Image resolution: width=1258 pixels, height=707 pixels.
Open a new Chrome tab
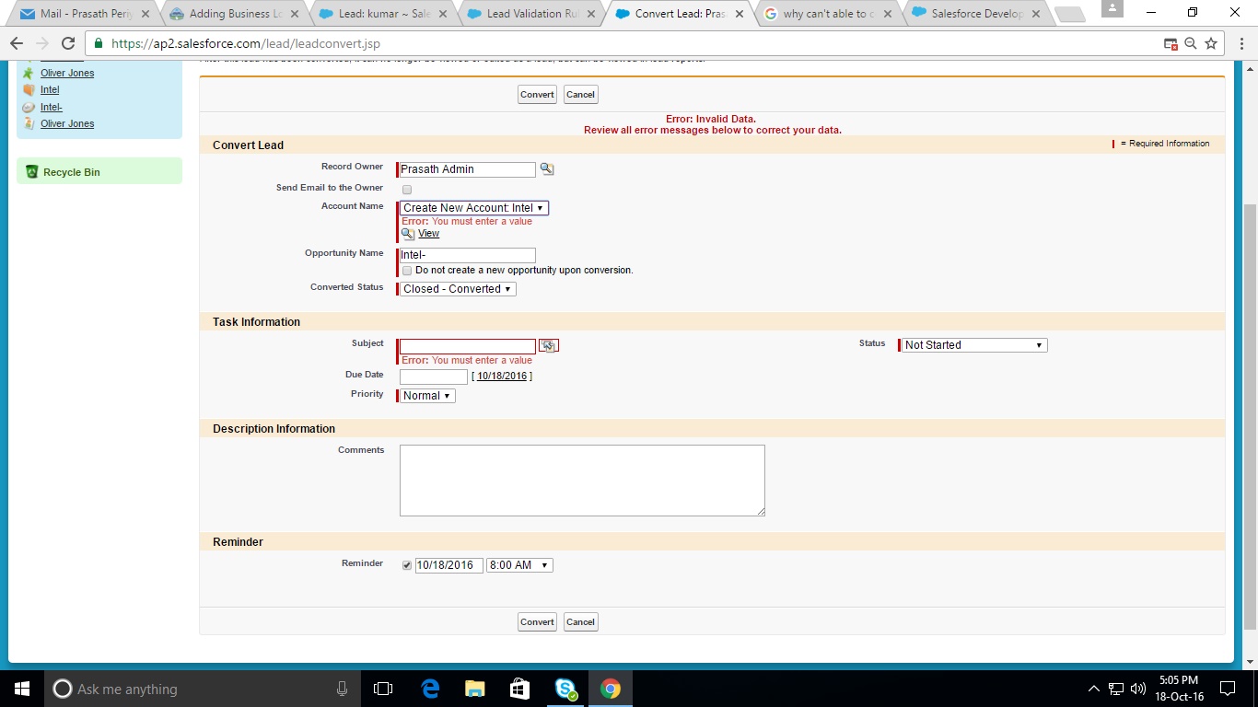coord(1068,15)
